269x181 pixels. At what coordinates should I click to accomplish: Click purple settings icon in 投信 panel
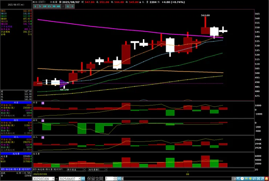[43, 120]
